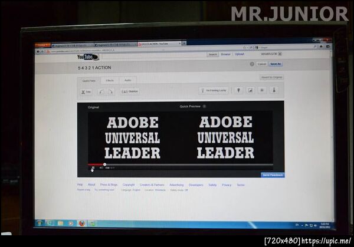Viewport: 354px width, 247px height.
Task: Open the YouTube Upload link
Action: [240, 54]
